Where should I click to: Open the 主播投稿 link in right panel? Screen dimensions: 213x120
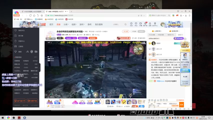coord(157,31)
